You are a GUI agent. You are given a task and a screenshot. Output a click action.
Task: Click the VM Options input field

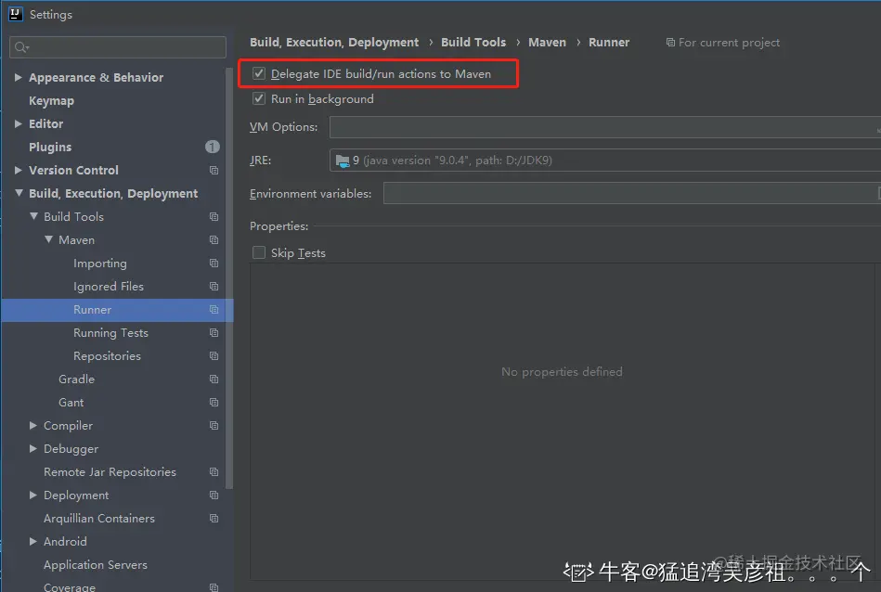click(x=605, y=127)
